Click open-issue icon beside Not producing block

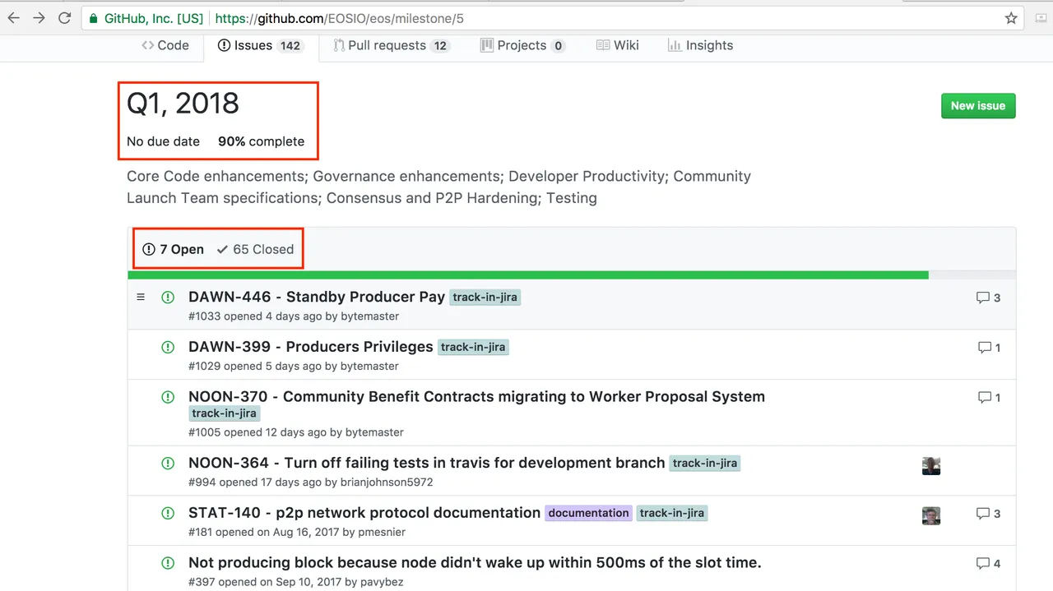tap(168, 563)
